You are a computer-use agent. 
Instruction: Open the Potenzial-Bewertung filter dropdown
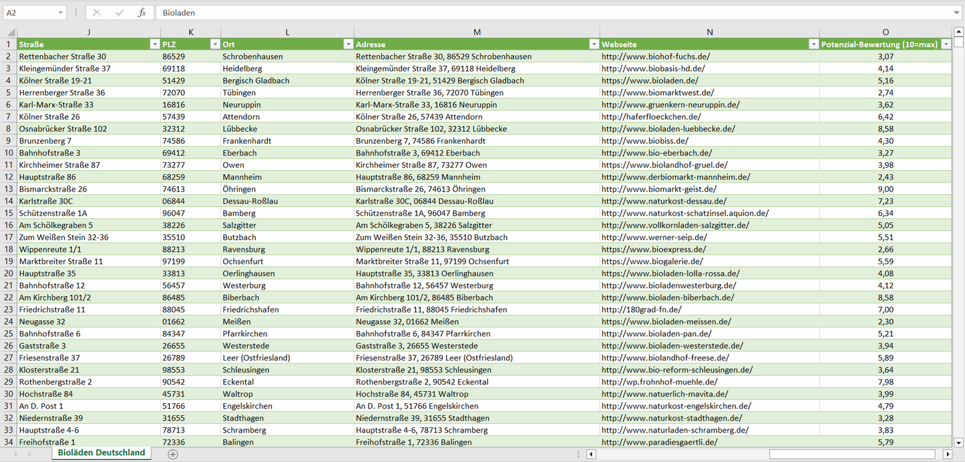tap(946, 43)
